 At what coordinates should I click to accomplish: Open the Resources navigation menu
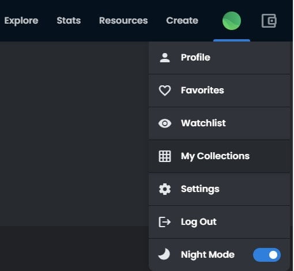(x=123, y=21)
